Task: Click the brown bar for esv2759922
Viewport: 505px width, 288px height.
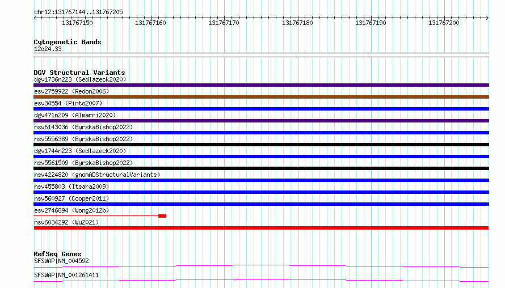Action: pyautogui.click(x=261, y=97)
